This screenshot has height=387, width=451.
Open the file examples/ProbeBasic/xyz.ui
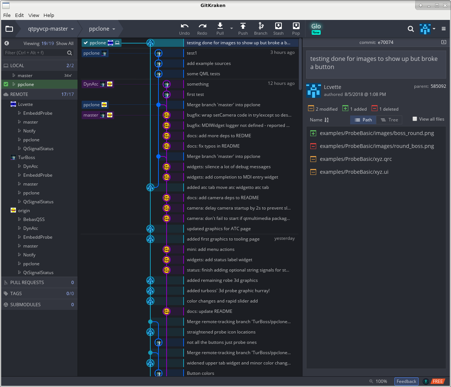(x=354, y=172)
